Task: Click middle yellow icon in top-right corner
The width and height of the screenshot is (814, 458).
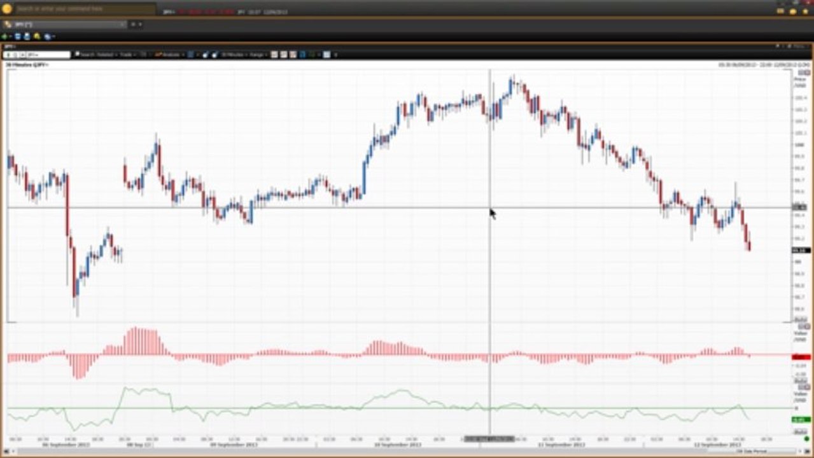Action: point(793,11)
